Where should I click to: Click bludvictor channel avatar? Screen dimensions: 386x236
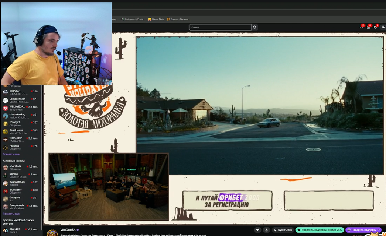click(x=6, y=191)
